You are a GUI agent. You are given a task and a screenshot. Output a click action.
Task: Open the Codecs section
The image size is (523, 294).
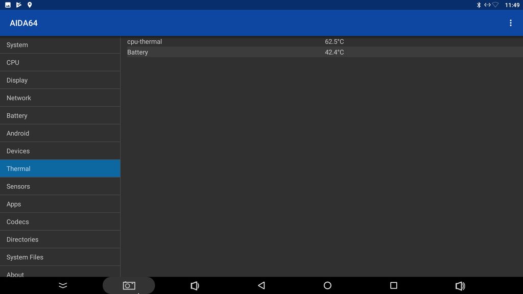60,222
